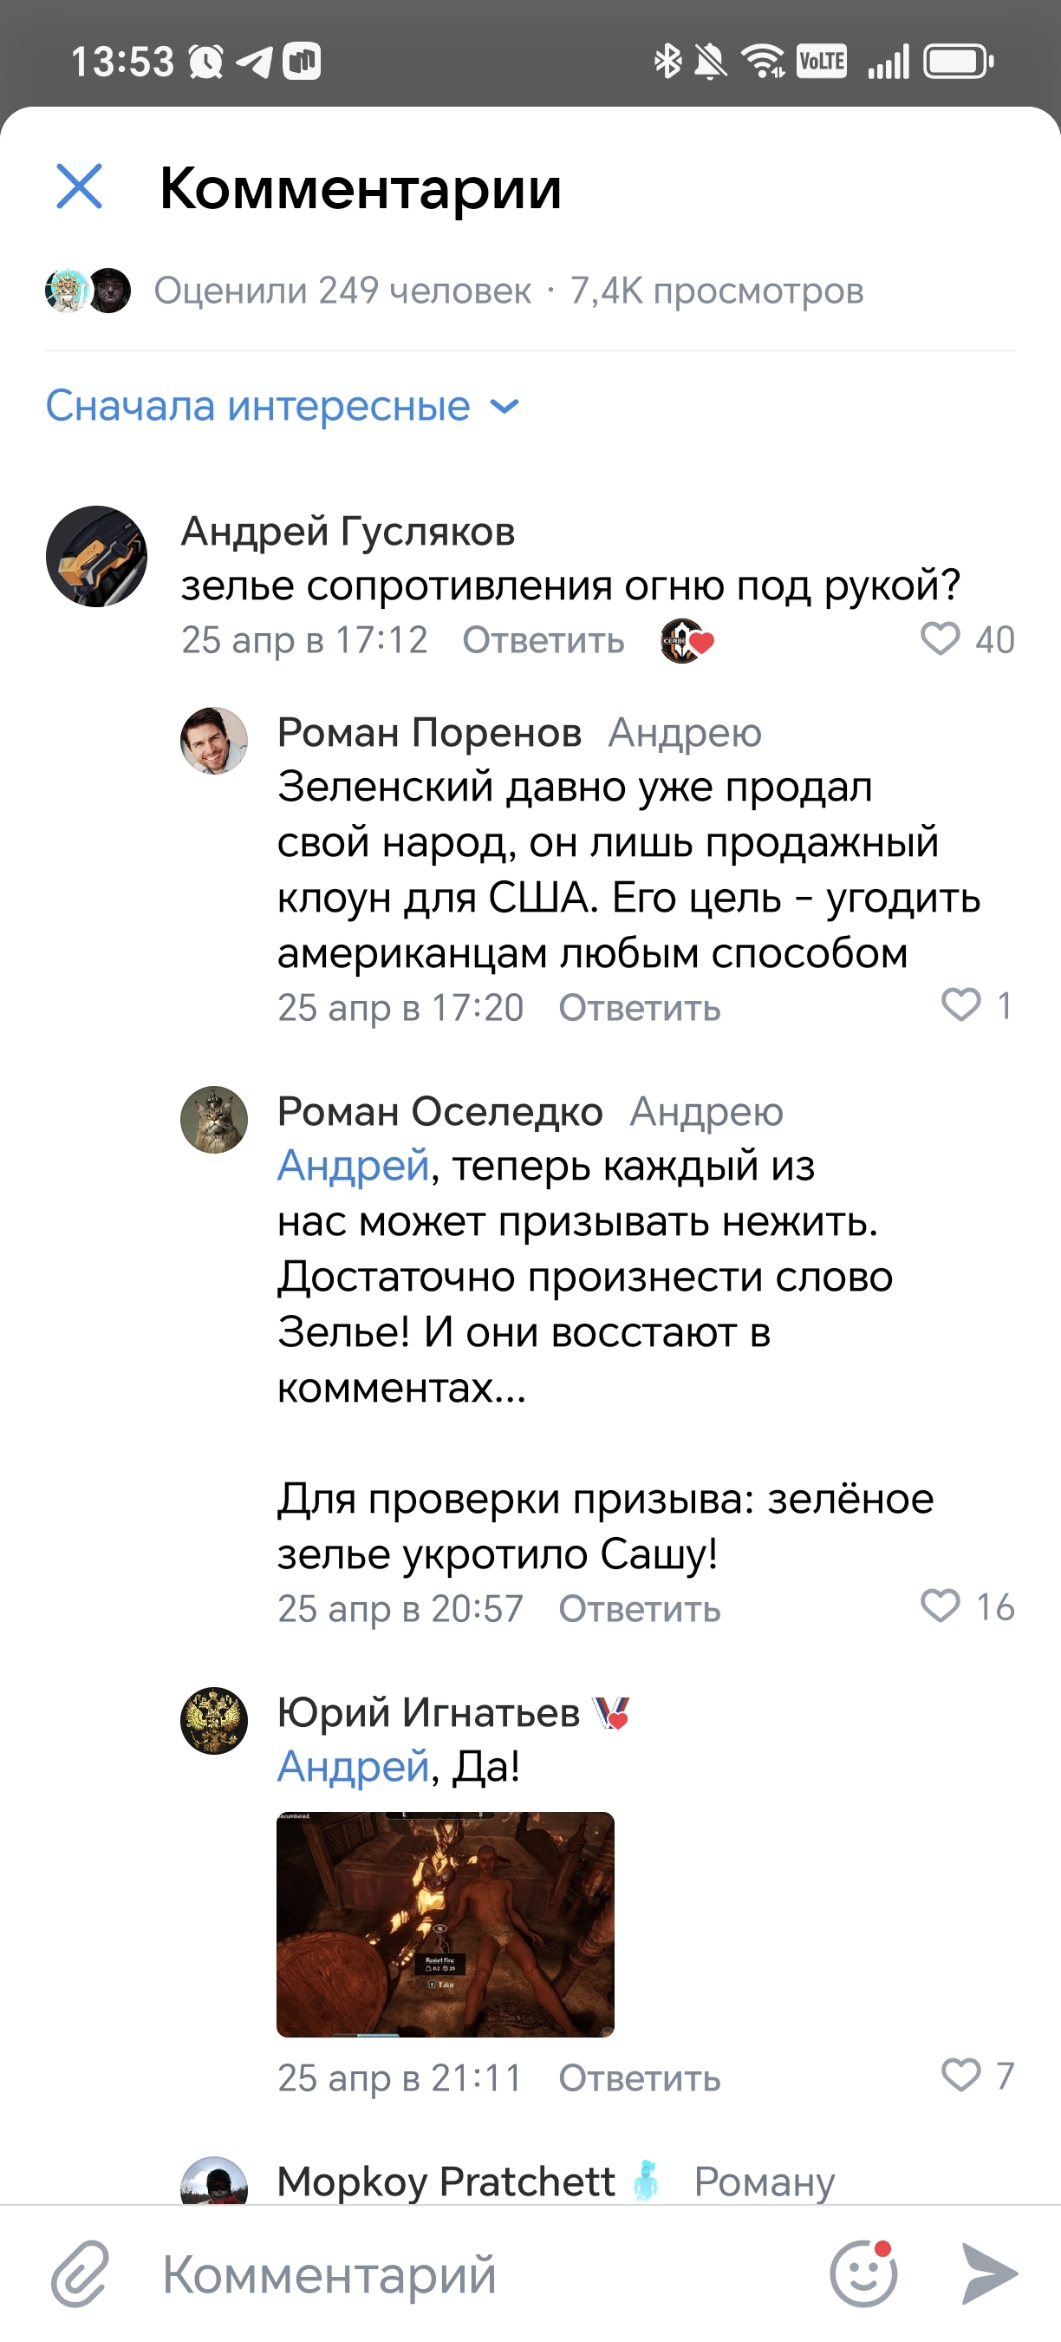Open the game screenshot attached by Юрий
This screenshot has width=1061, height=2342.
click(x=445, y=1925)
